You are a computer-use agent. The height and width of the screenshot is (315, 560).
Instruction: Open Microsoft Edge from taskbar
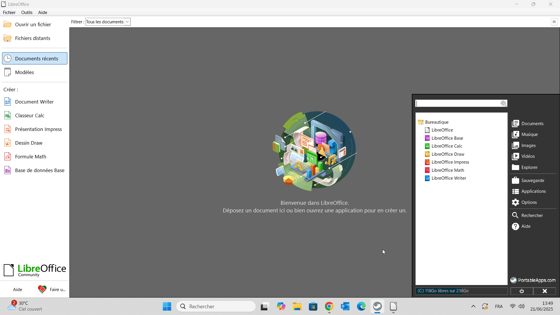click(361, 306)
